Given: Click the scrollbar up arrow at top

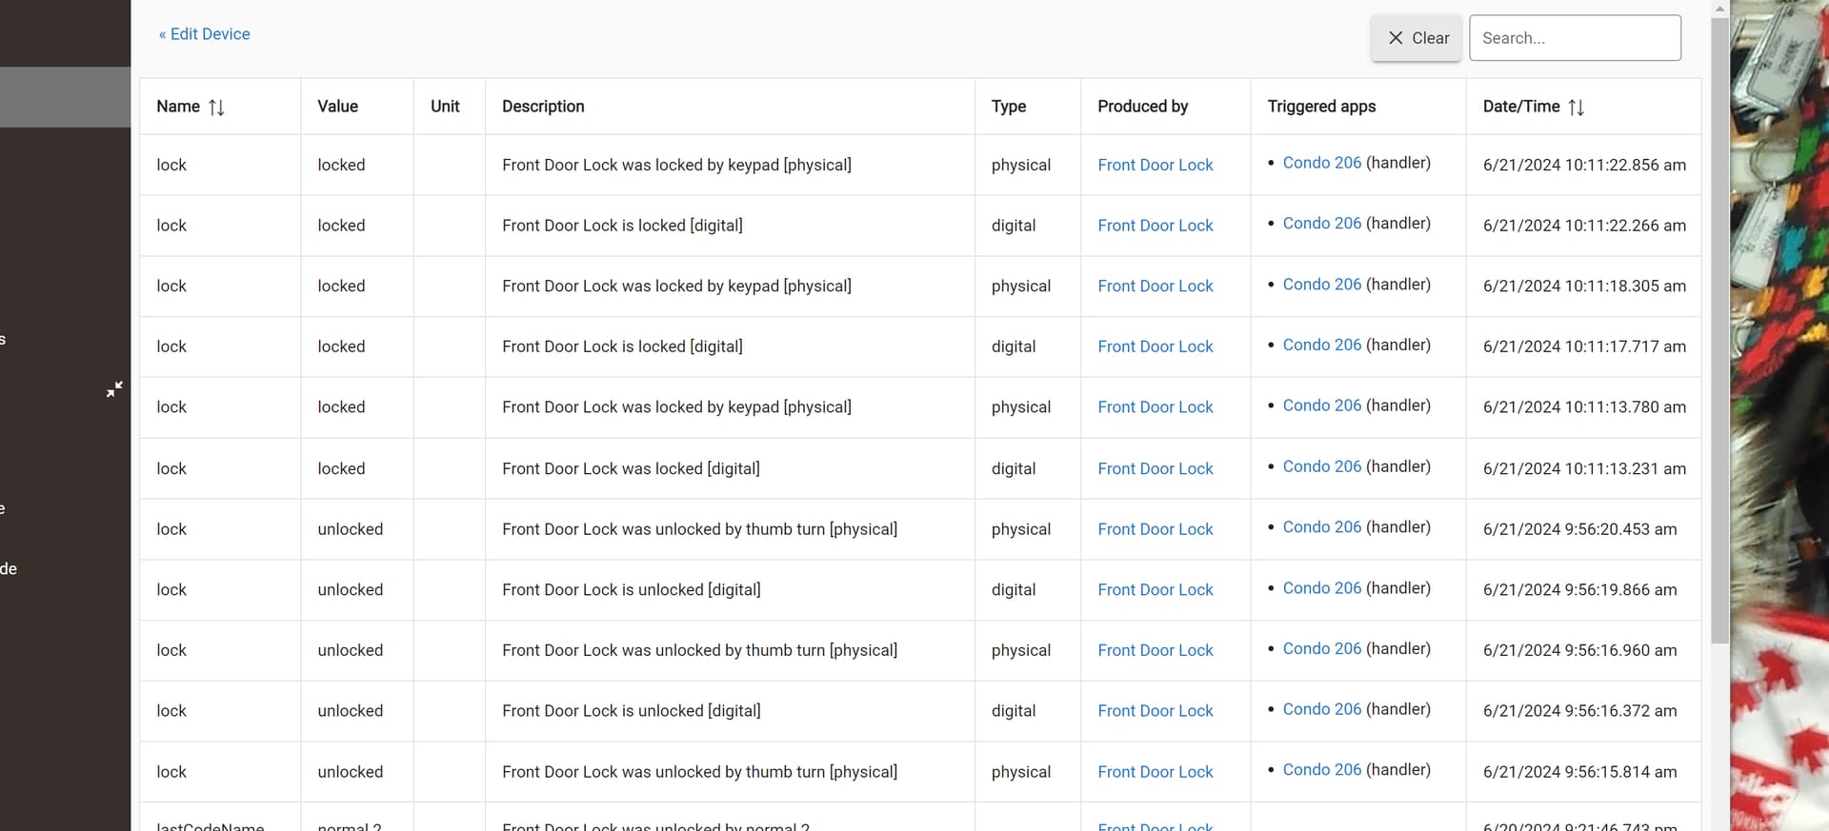Looking at the screenshot, I should 1719,8.
